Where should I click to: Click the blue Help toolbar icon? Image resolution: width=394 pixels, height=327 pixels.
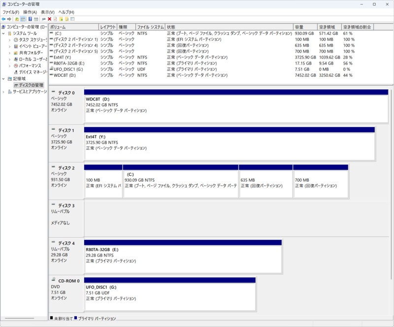coord(30,19)
